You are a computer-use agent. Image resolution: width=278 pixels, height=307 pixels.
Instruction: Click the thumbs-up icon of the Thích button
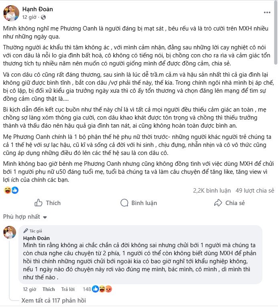tap(39, 203)
